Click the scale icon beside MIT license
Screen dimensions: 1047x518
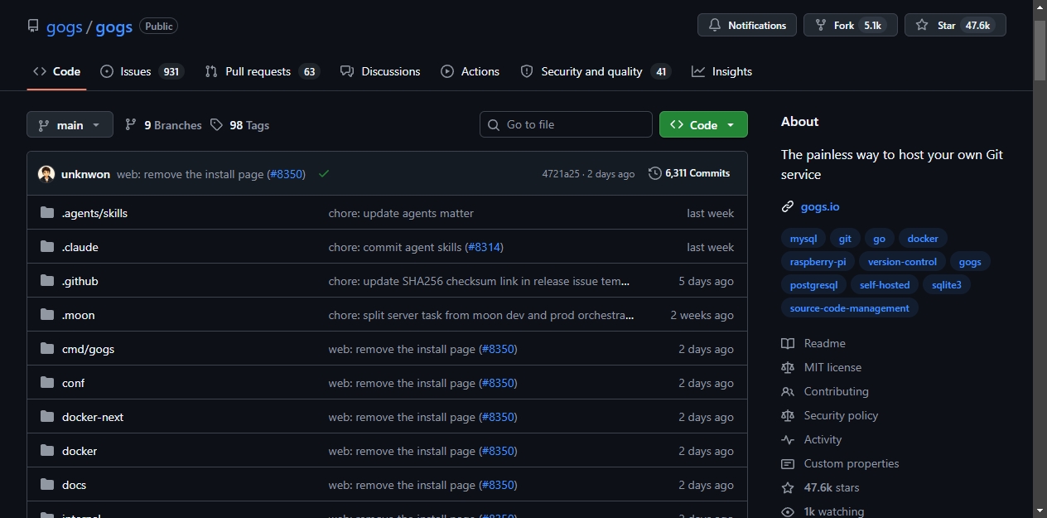click(x=788, y=367)
